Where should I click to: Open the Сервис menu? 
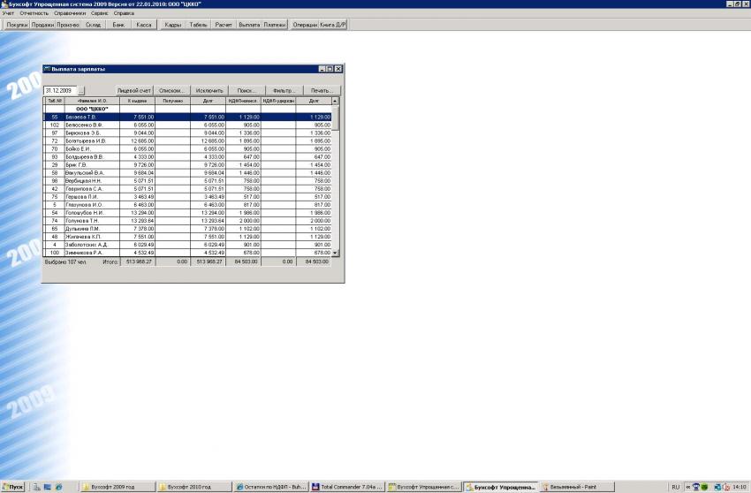[x=101, y=14]
